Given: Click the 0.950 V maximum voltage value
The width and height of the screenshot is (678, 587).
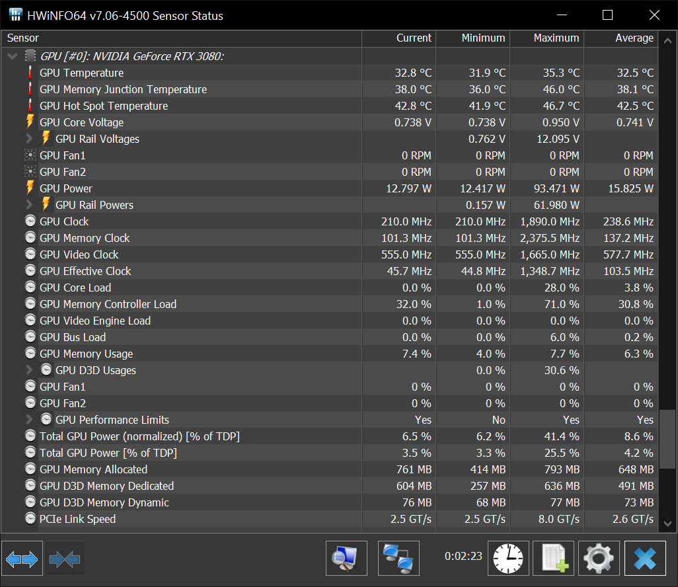Looking at the screenshot, I should (561, 122).
